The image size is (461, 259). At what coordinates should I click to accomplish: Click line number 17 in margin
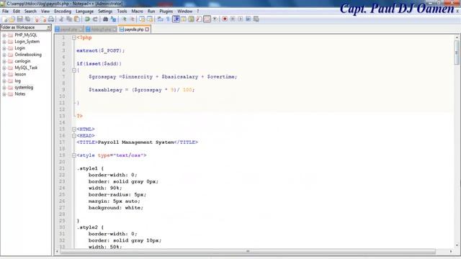(x=62, y=142)
